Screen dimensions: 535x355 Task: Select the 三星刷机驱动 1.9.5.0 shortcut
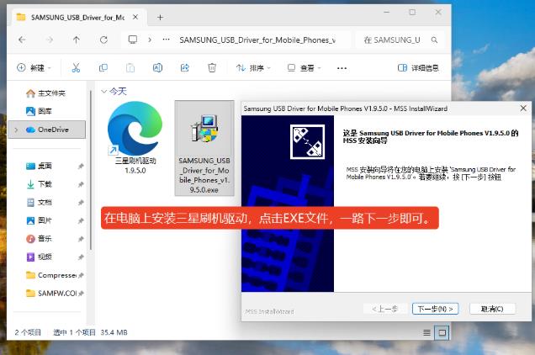coord(135,138)
